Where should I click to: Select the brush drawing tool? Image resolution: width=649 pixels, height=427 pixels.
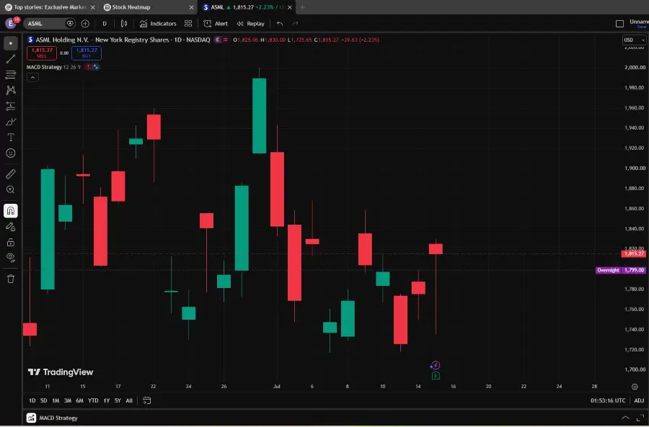click(x=10, y=122)
